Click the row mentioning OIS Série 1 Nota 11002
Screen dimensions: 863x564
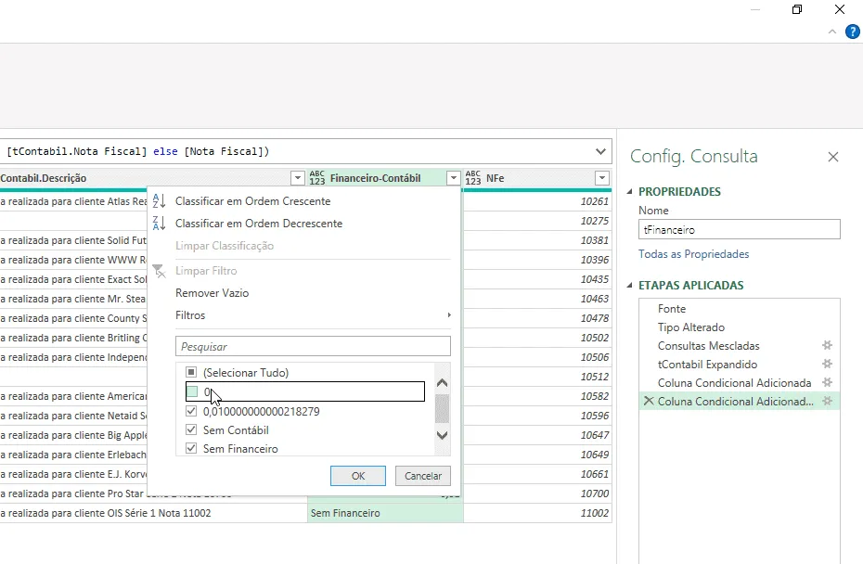click(153, 513)
